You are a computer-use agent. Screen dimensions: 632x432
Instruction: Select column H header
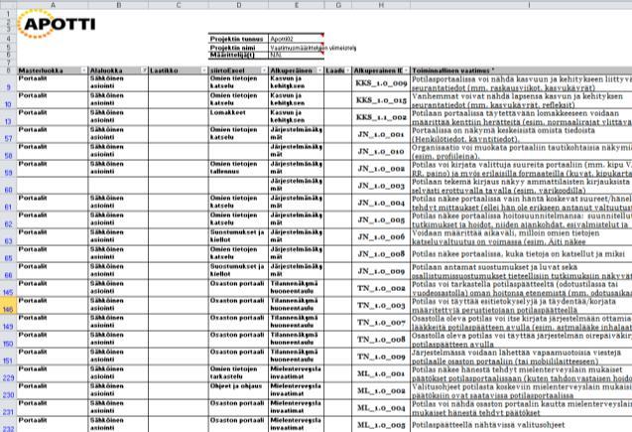[381, 5]
